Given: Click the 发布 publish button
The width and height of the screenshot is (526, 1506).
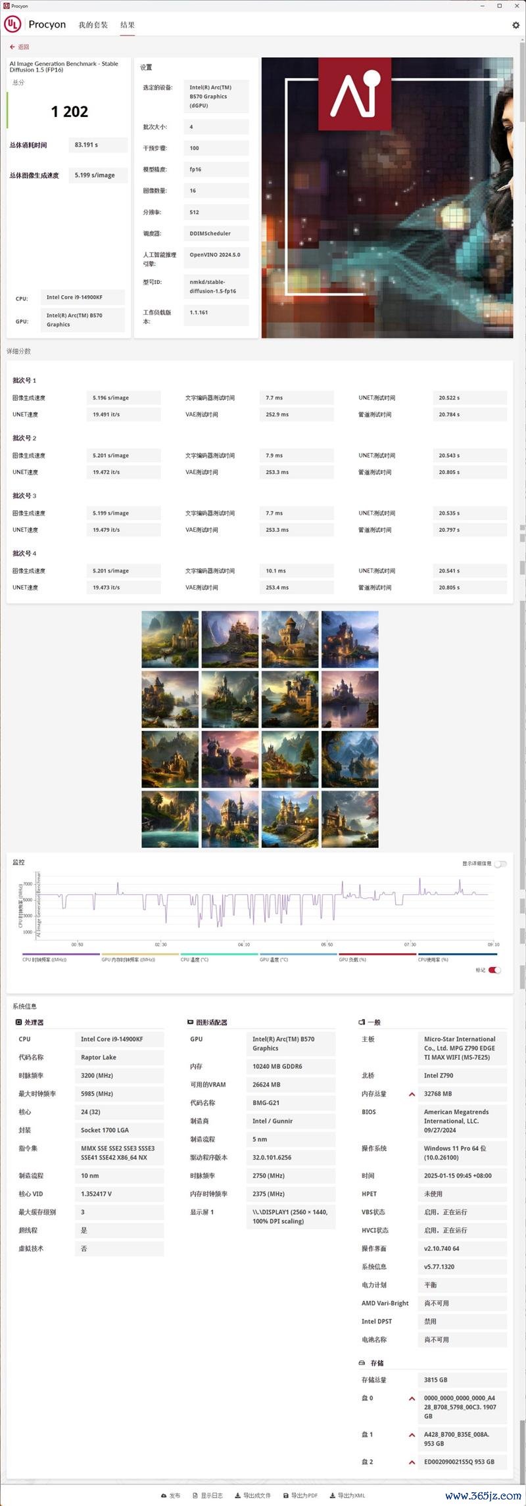Looking at the screenshot, I should 170,1495.
